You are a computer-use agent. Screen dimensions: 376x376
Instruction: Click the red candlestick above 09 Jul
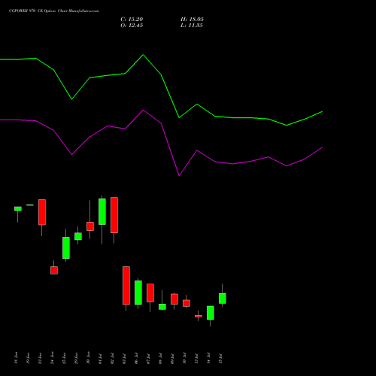tap(174, 299)
